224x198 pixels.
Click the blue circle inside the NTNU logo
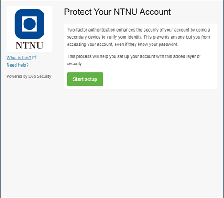click(x=29, y=24)
